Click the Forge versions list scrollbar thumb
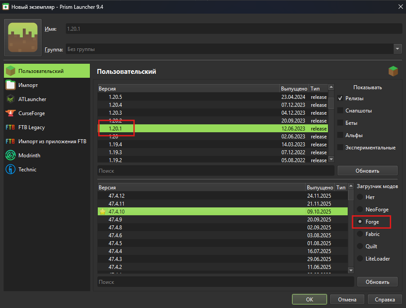406x308 pixels. (x=351, y=195)
